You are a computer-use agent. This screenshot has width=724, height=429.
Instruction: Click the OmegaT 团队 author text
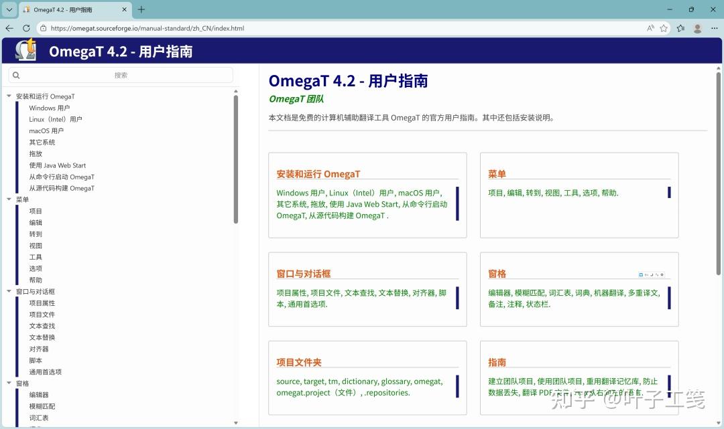coord(296,98)
